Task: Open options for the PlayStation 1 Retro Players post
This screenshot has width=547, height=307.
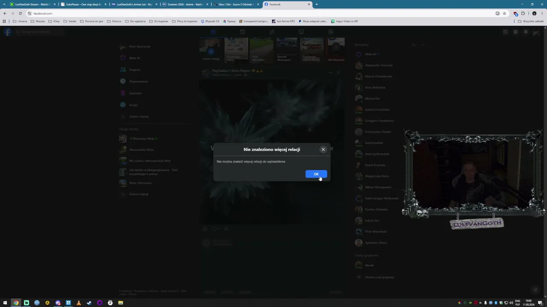Action: click(330, 72)
